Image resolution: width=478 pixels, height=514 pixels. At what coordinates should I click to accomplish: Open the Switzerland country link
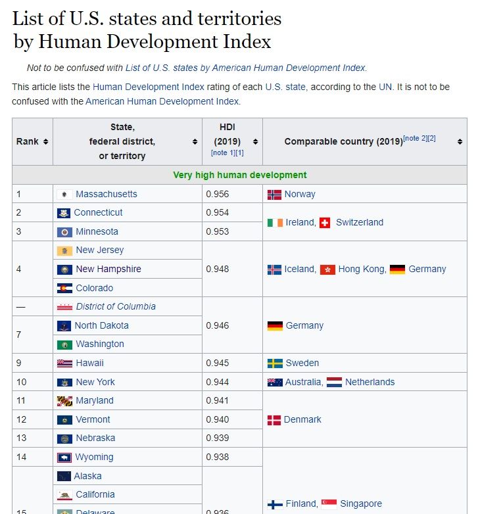click(x=359, y=223)
